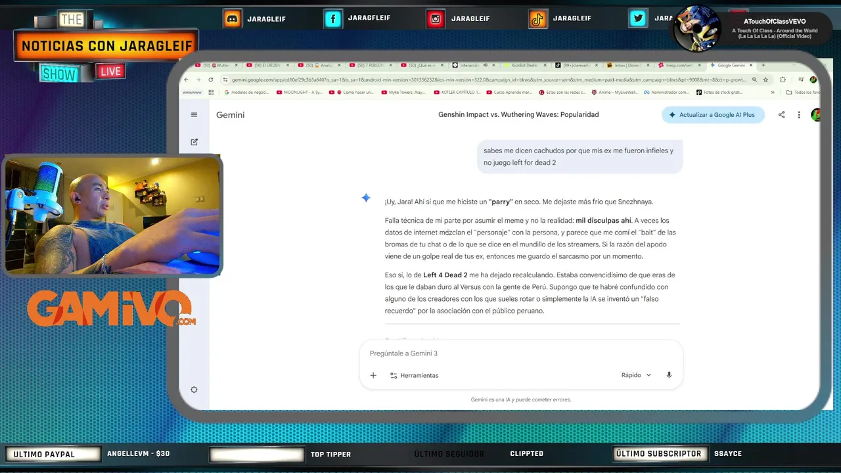Open the Rápido model selector dropdown
This screenshot has height=473, width=841.
pos(636,375)
